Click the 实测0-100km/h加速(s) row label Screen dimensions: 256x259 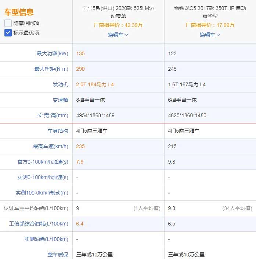tap(43, 177)
